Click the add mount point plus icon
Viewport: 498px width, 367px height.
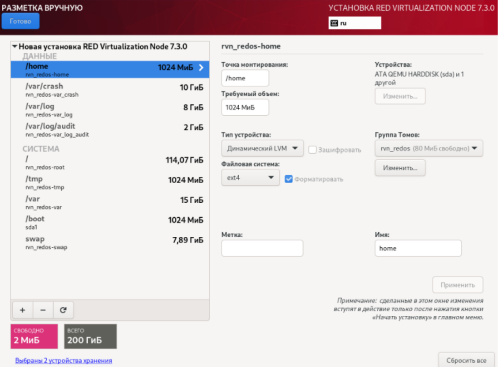(23, 310)
